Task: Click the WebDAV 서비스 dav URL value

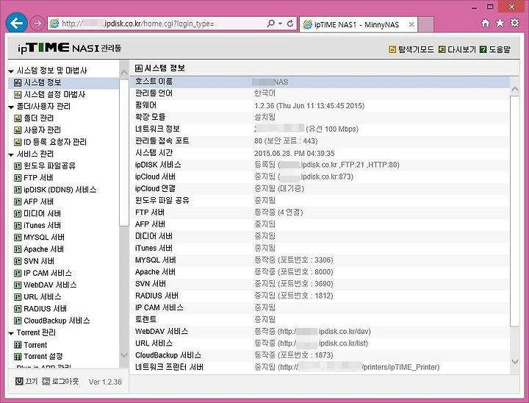Action: pyautogui.click(x=312, y=332)
